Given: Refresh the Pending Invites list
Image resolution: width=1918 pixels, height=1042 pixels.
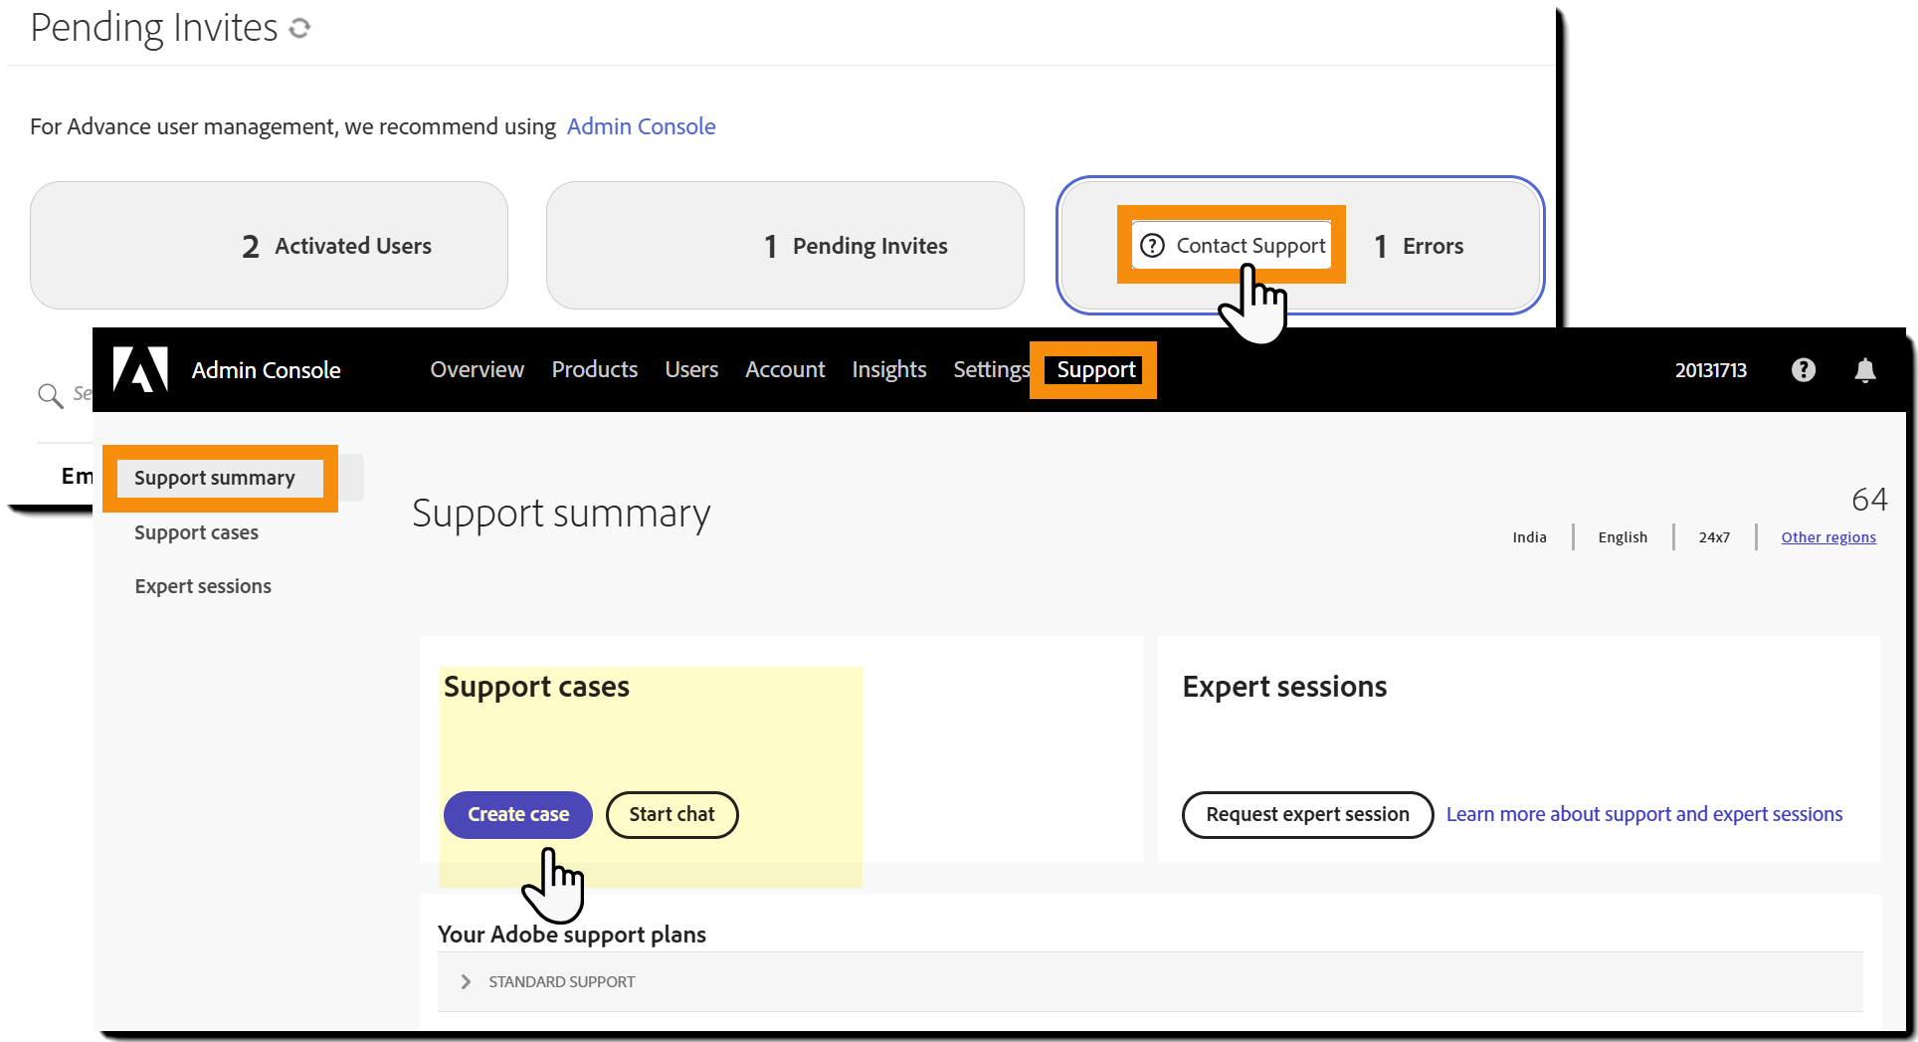Looking at the screenshot, I should (x=300, y=29).
